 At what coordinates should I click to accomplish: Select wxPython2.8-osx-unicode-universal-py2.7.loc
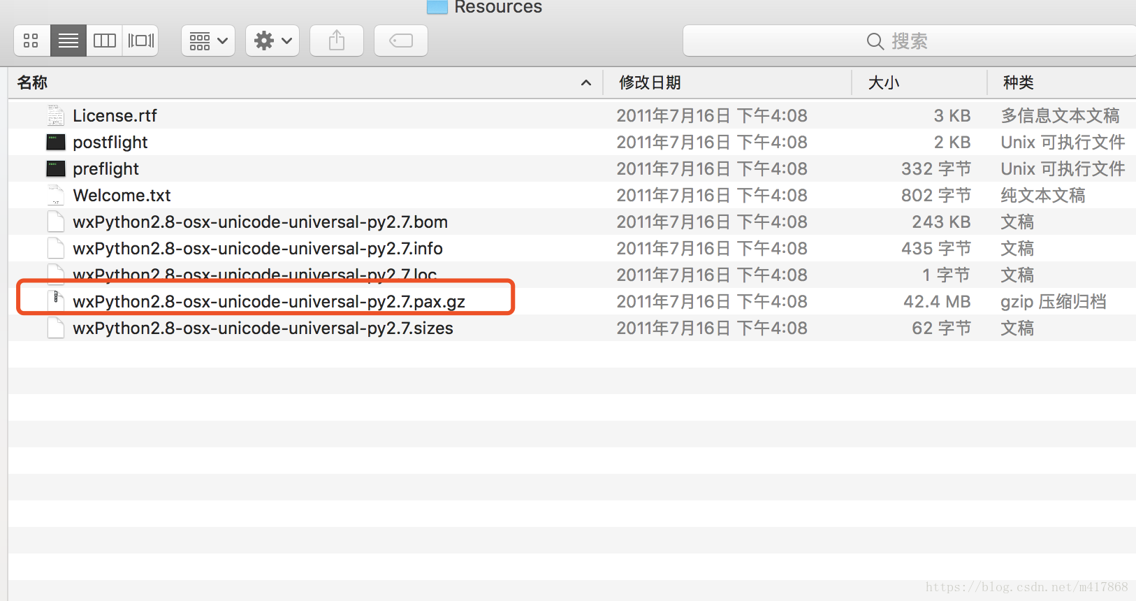(x=255, y=274)
